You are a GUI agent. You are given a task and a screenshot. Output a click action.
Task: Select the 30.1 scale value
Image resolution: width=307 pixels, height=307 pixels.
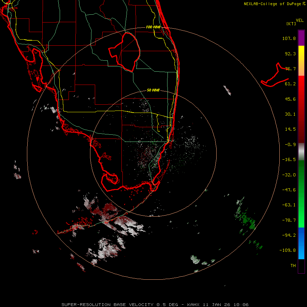[x=290, y=114]
